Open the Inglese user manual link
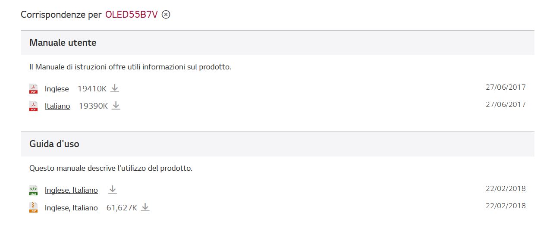 pyautogui.click(x=57, y=89)
